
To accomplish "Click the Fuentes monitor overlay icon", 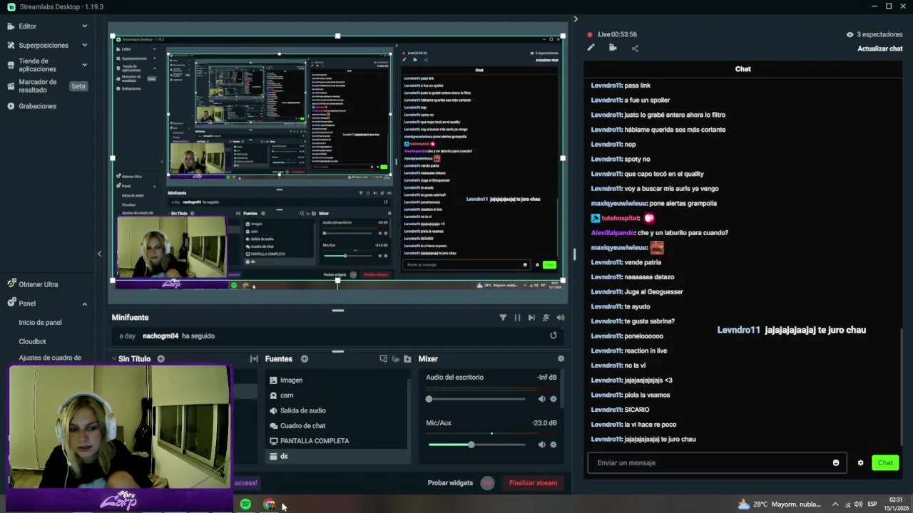I will (x=383, y=359).
